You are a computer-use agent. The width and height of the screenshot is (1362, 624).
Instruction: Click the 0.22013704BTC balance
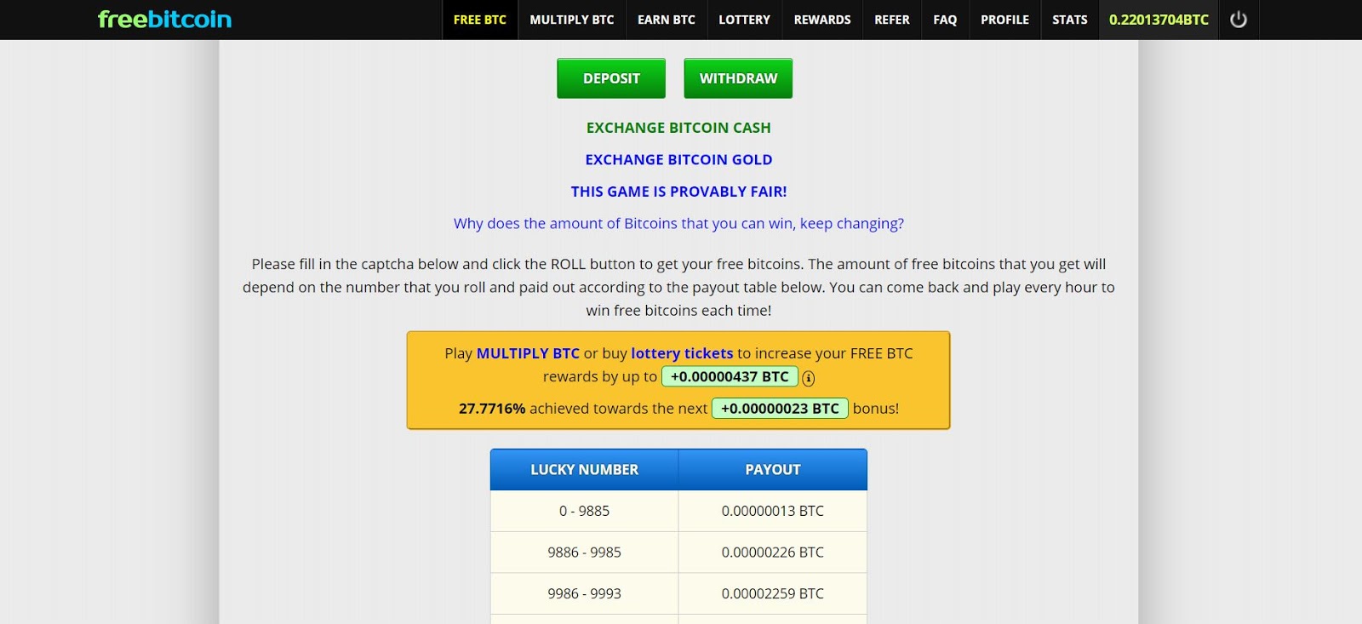(x=1159, y=20)
